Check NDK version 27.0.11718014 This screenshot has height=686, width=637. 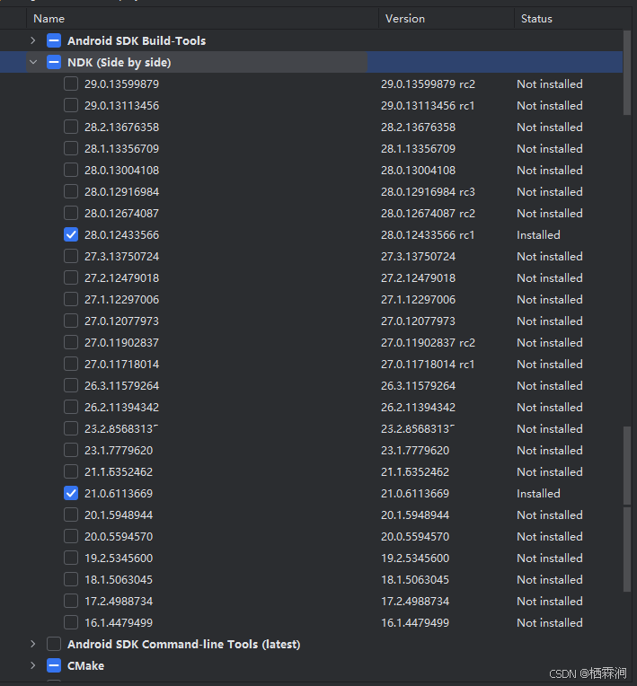click(x=71, y=364)
